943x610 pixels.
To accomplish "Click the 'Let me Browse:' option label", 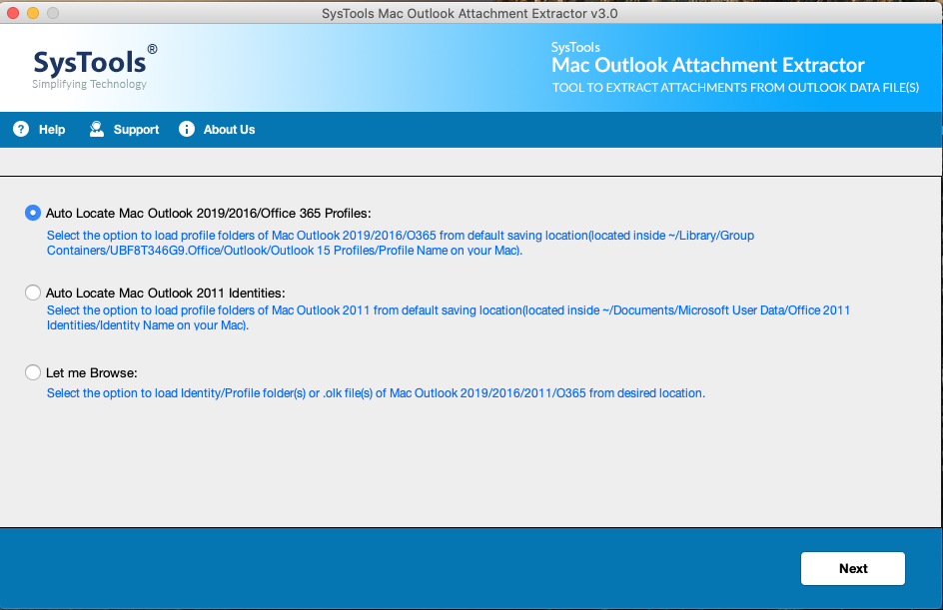I will tap(92, 373).
